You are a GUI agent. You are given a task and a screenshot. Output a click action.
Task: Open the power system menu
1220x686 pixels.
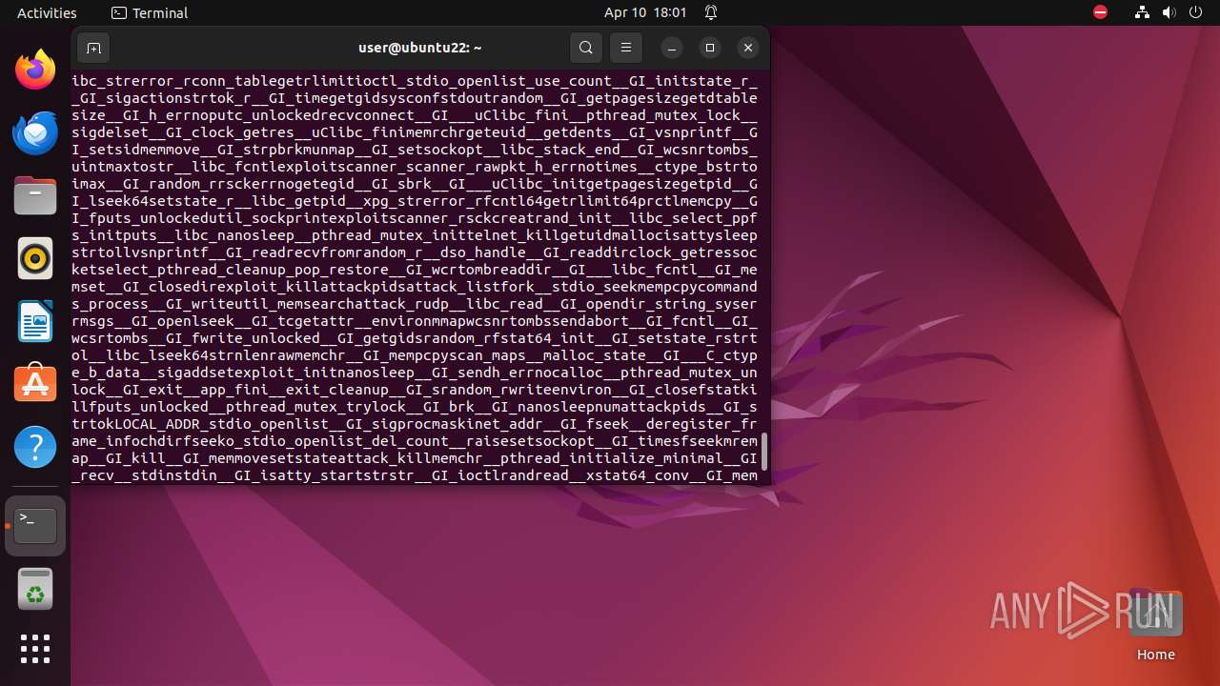point(1196,12)
